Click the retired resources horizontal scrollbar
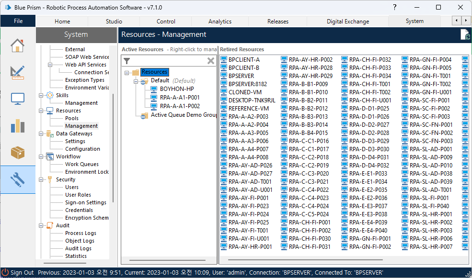 tap(305, 260)
